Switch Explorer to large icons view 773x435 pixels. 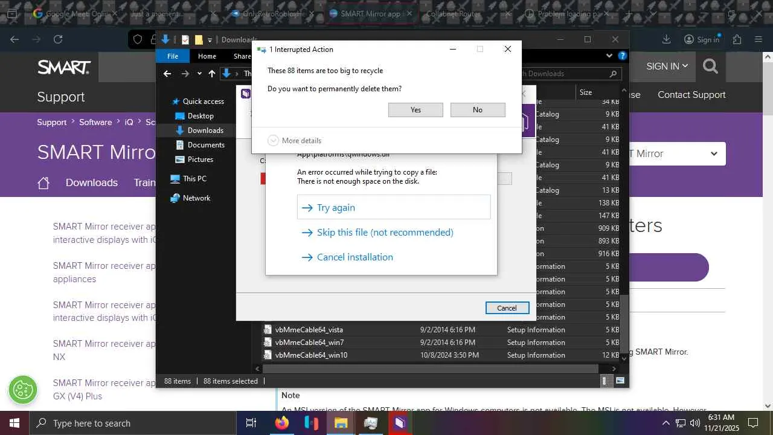[x=620, y=381]
